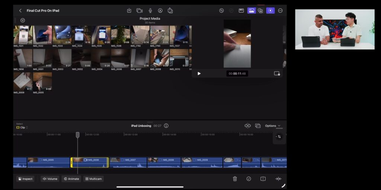Image resolution: width=381 pixels, height=190 pixels.
Task: Switch to the Volume tab
Action: (x=50, y=179)
